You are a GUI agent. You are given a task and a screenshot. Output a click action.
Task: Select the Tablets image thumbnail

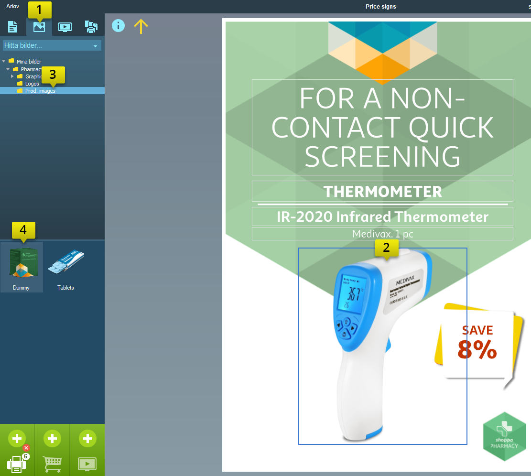tap(66, 266)
